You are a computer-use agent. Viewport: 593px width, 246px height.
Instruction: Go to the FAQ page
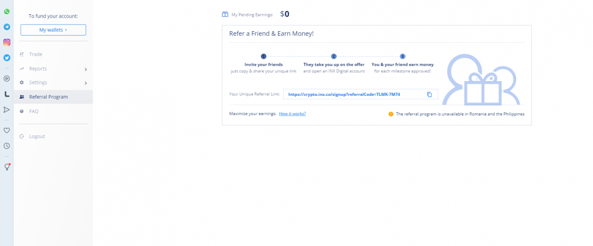(33, 111)
